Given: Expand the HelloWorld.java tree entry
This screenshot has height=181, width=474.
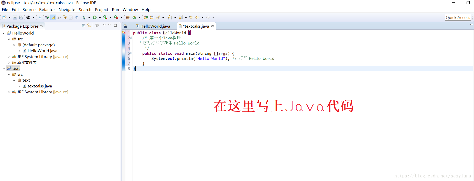Looking at the screenshot, I should coord(19,51).
